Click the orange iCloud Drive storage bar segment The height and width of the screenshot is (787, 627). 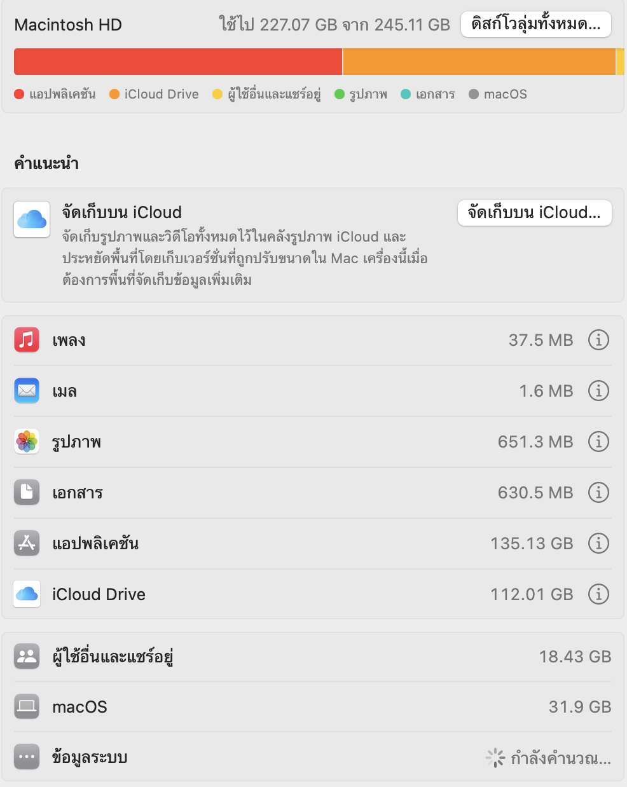pyautogui.click(x=479, y=62)
